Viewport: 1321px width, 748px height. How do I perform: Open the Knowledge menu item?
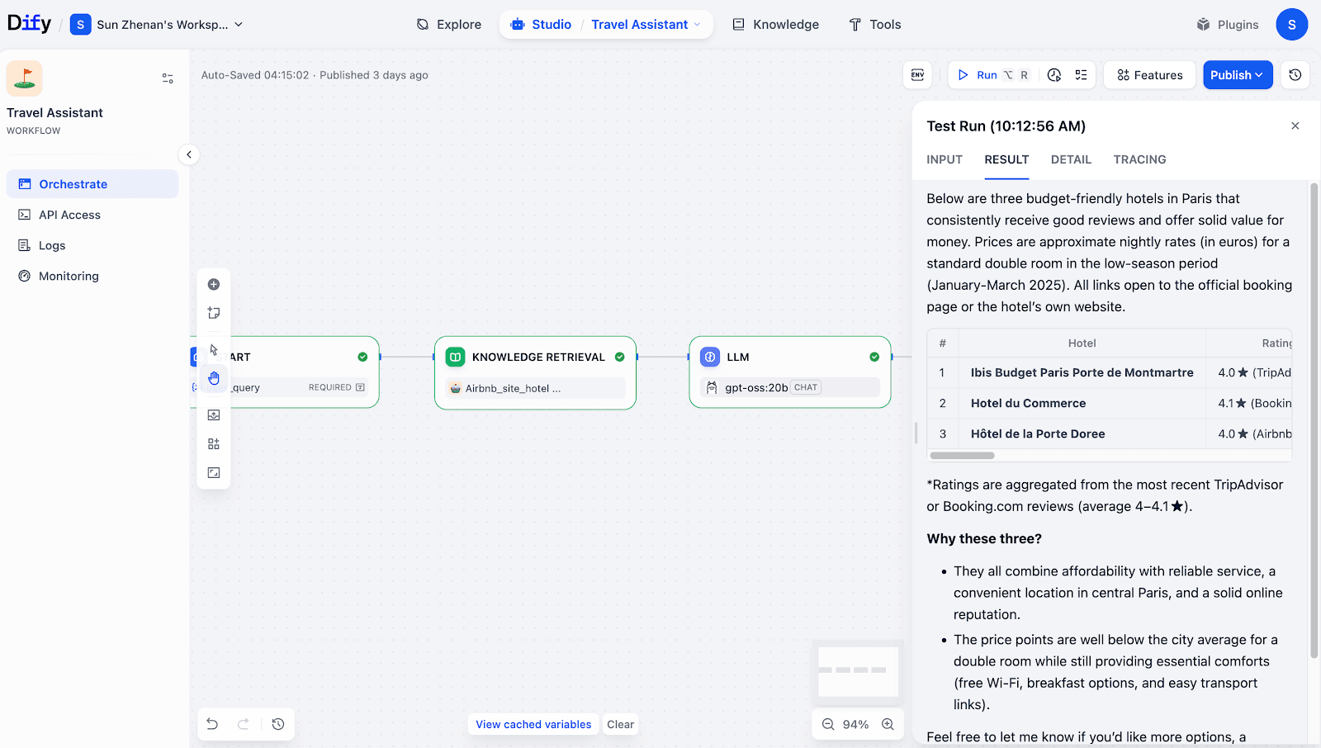776,25
